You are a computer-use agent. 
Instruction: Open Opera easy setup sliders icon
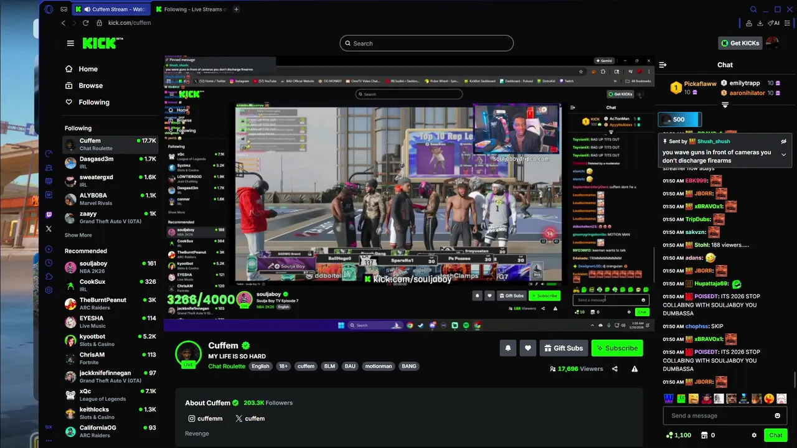tap(788, 23)
